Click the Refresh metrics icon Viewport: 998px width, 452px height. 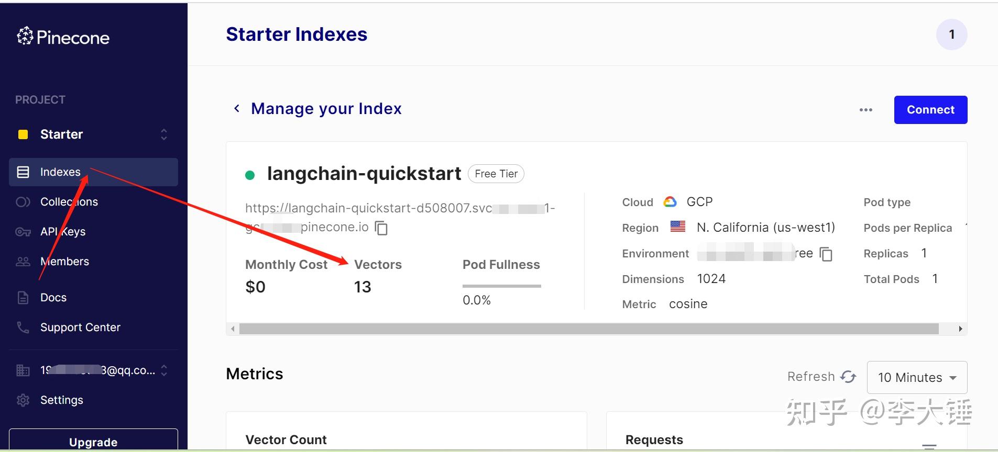pos(848,377)
